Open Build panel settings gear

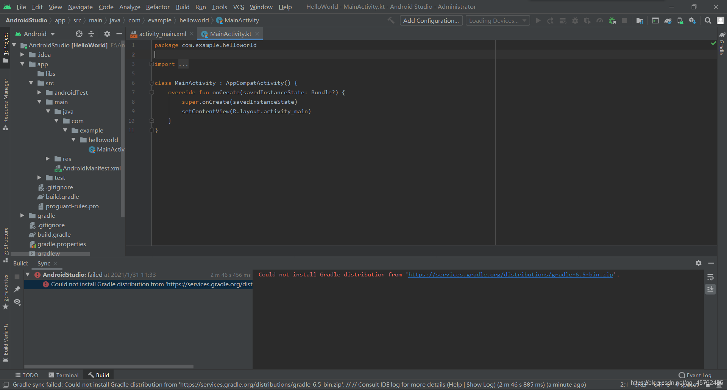699,263
